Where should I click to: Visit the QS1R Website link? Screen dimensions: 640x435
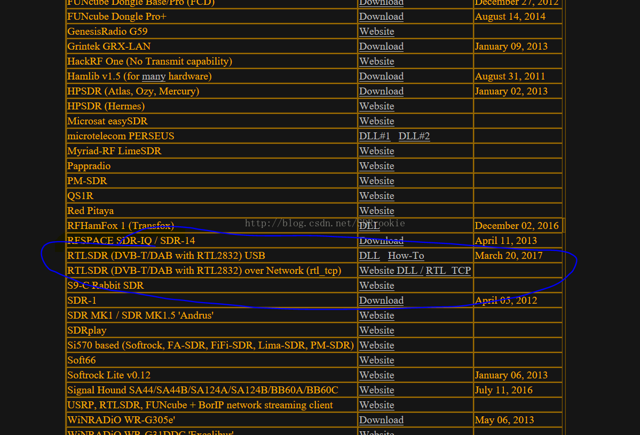(x=377, y=196)
